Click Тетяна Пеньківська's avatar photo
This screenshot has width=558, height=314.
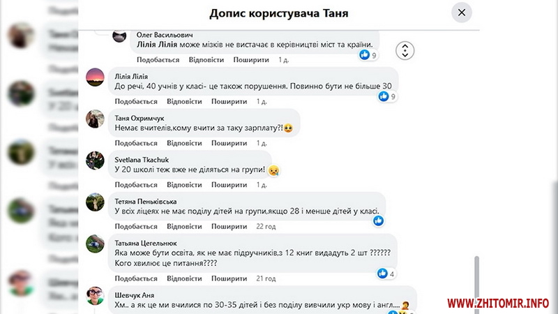coord(95,202)
